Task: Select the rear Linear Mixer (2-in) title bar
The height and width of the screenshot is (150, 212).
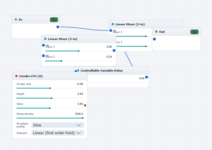Action: [x=146, y=24]
